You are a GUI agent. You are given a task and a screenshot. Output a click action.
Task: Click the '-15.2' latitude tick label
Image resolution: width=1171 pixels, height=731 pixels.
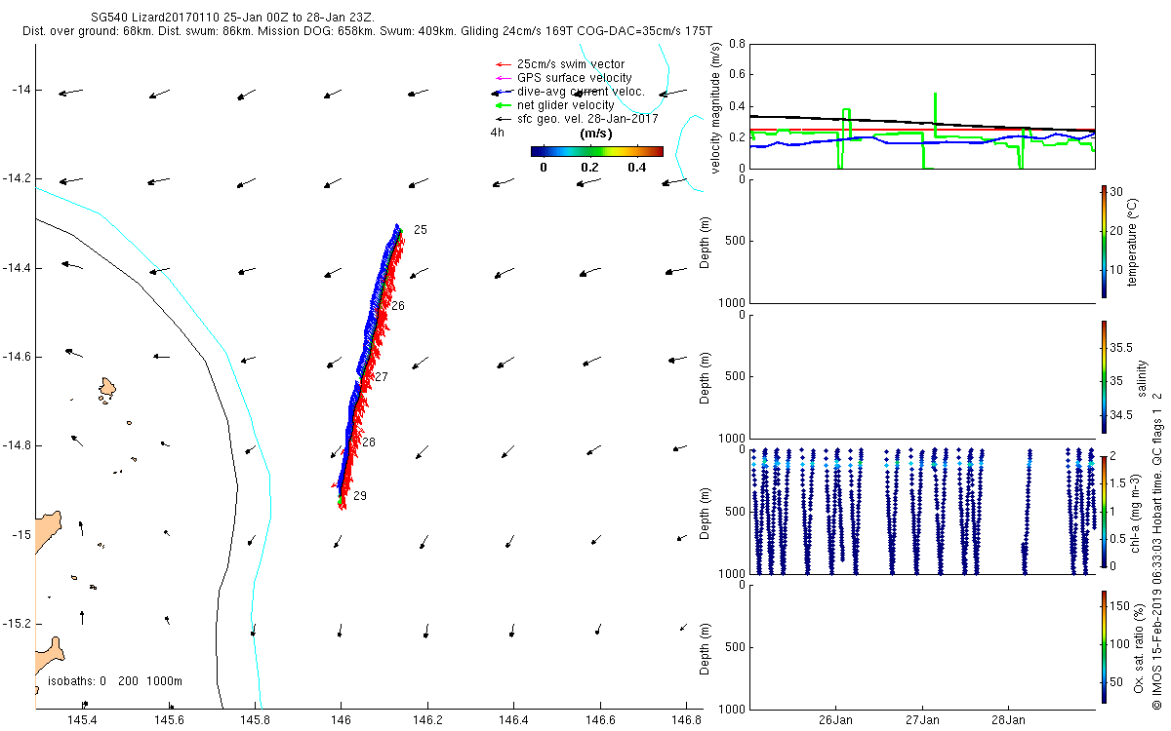click(18, 624)
